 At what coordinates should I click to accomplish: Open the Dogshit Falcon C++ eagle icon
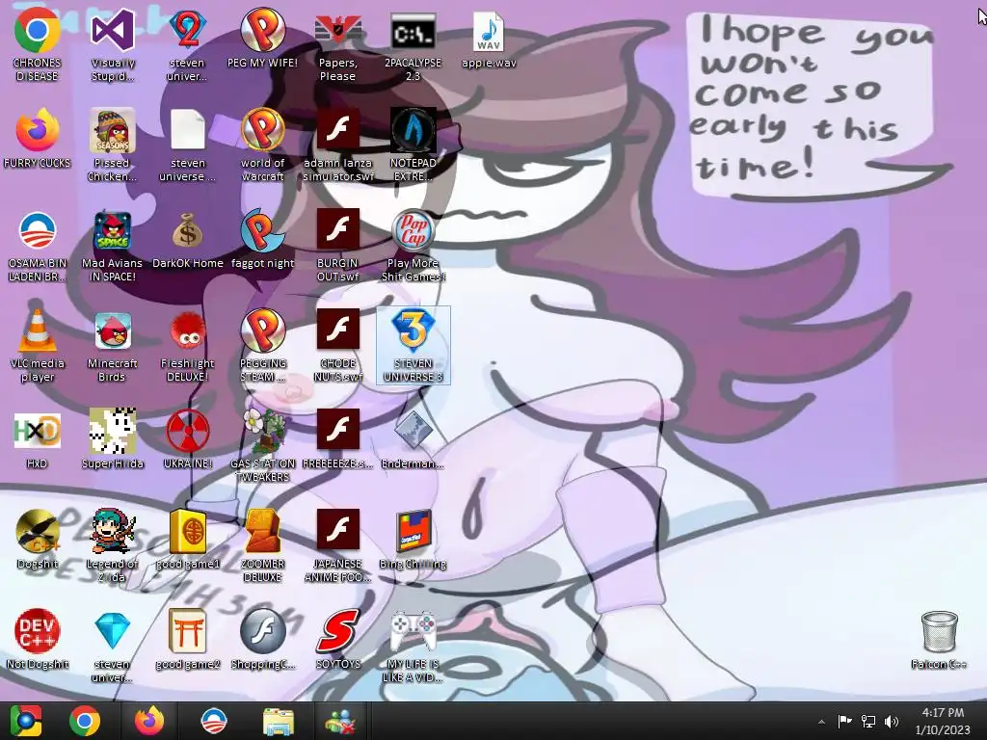[x=38, y=540]
